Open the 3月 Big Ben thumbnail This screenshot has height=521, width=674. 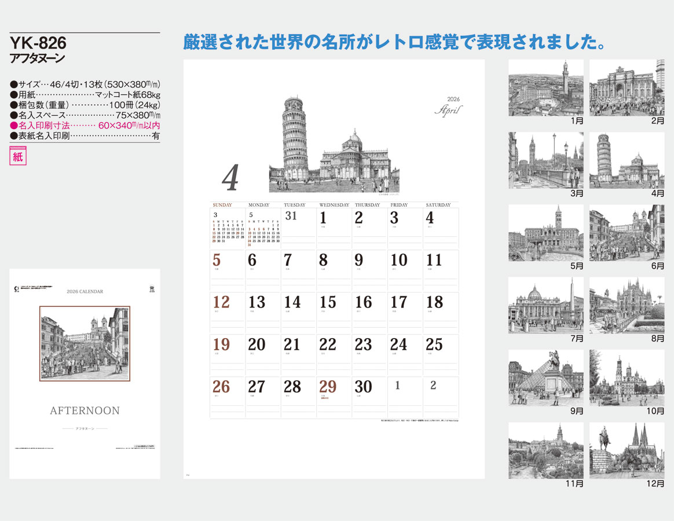click(x=545, y=160)
